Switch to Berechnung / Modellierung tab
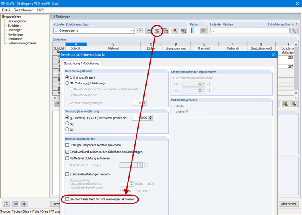Screen dimensions: 302x215 82,63
